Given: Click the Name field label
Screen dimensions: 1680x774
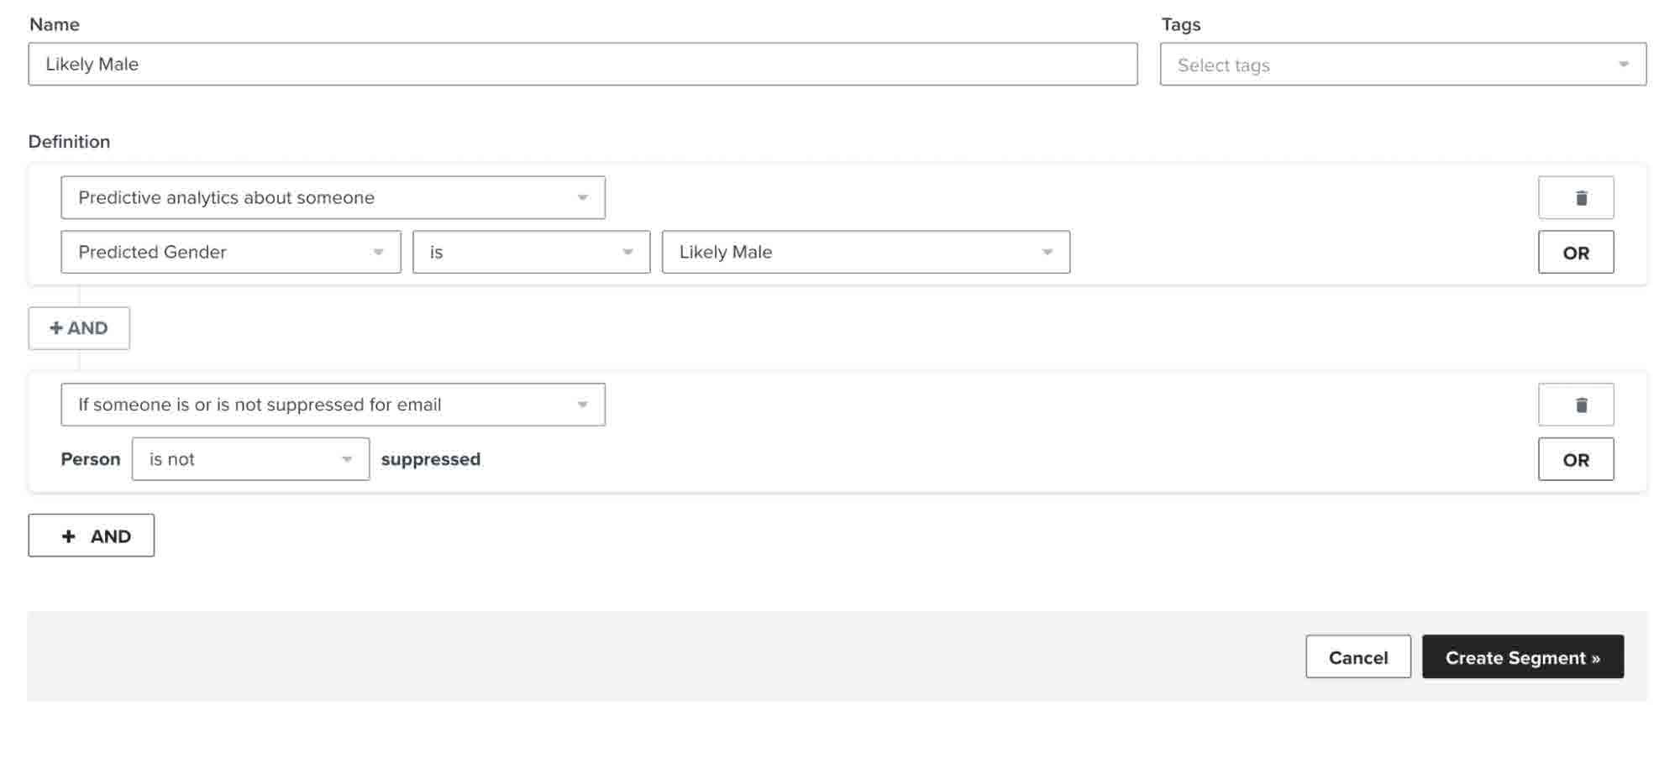Looking at the screenshot, I should pyautogui.click(x=54, y=24).
